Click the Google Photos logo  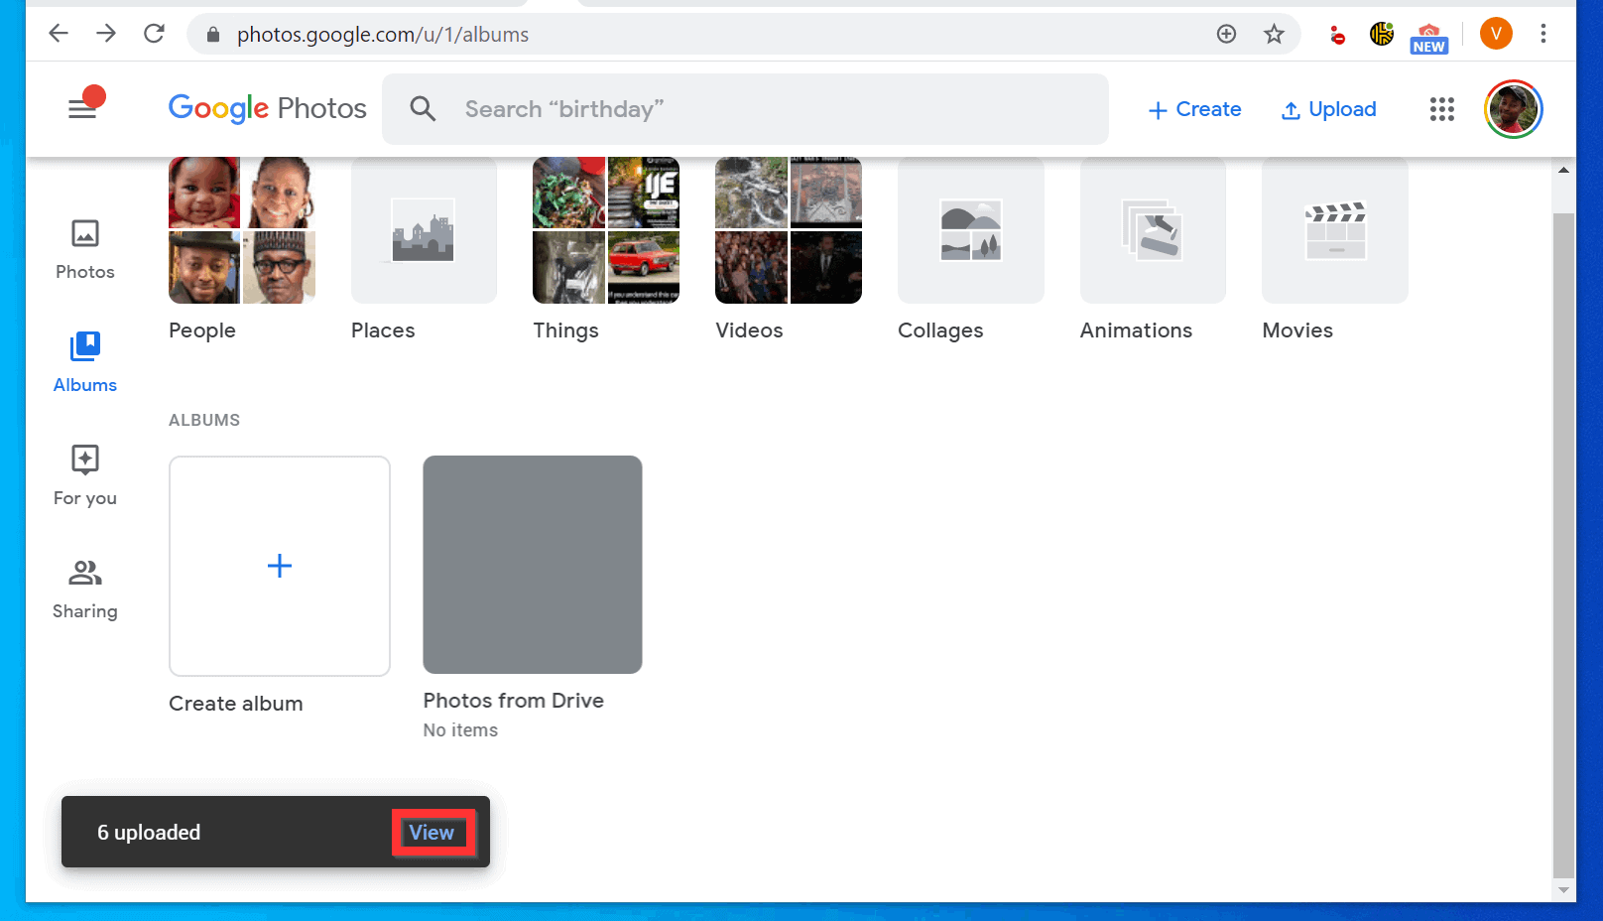267,108
